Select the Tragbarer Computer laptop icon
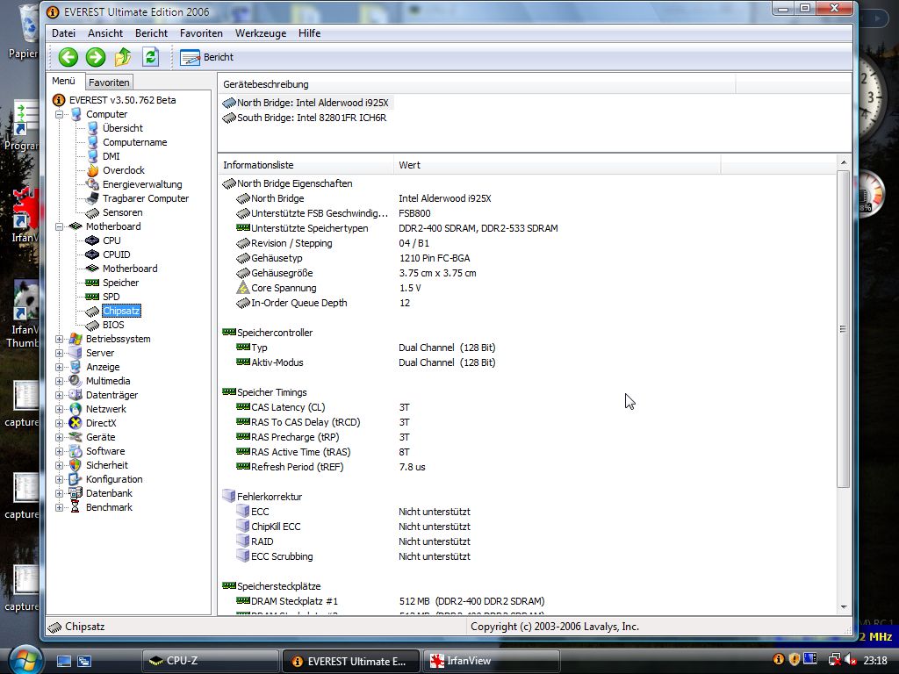 pyautogui.click(x=92, y=198)
